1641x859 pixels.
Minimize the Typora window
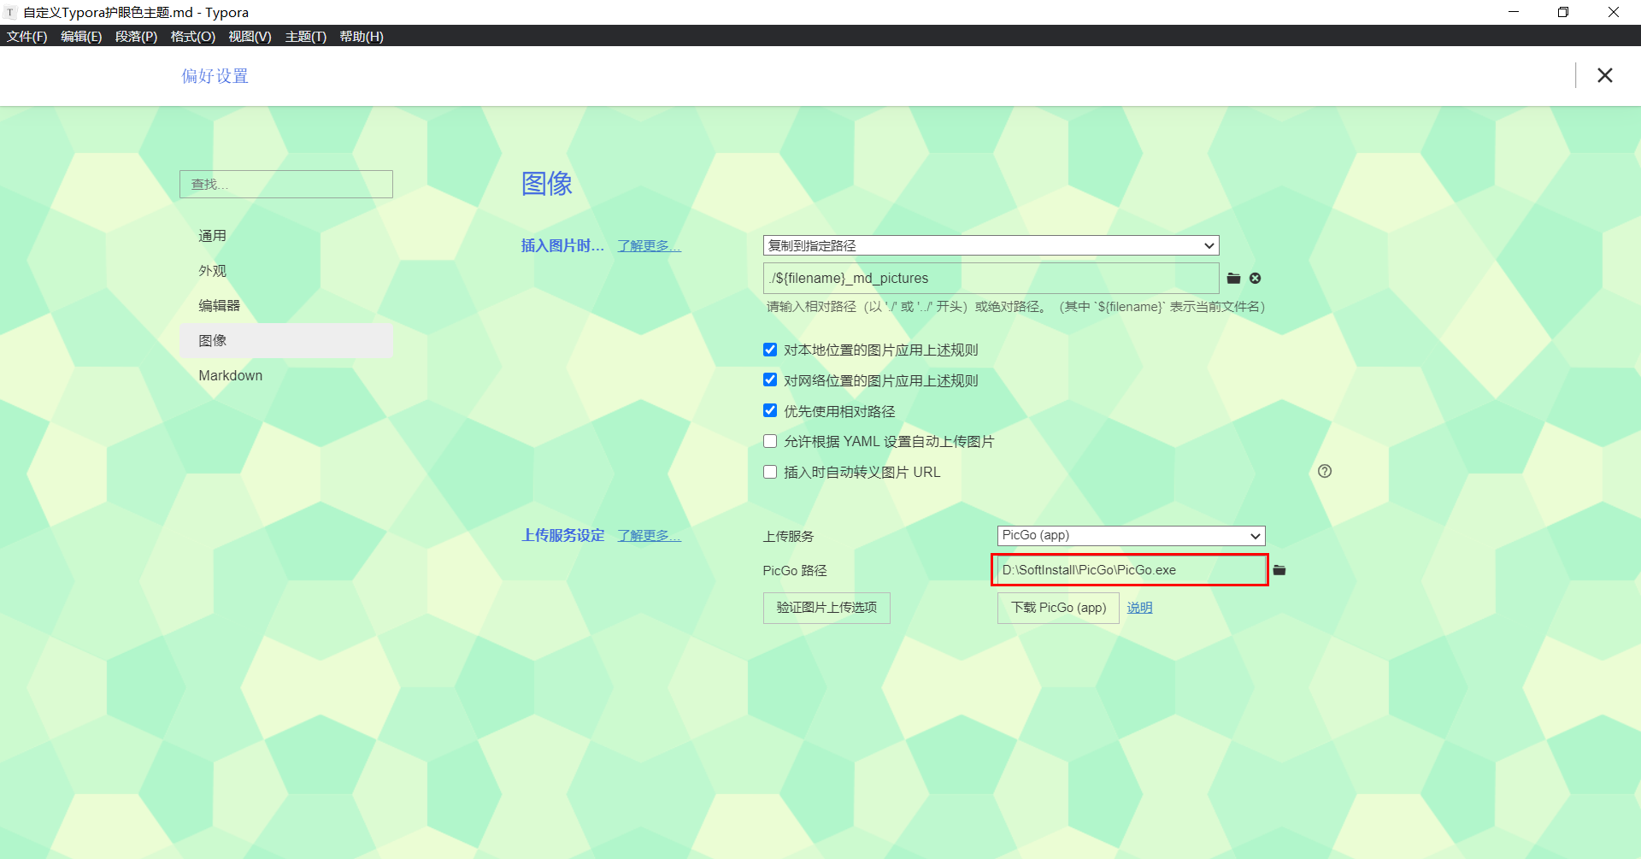[1514, 12]
